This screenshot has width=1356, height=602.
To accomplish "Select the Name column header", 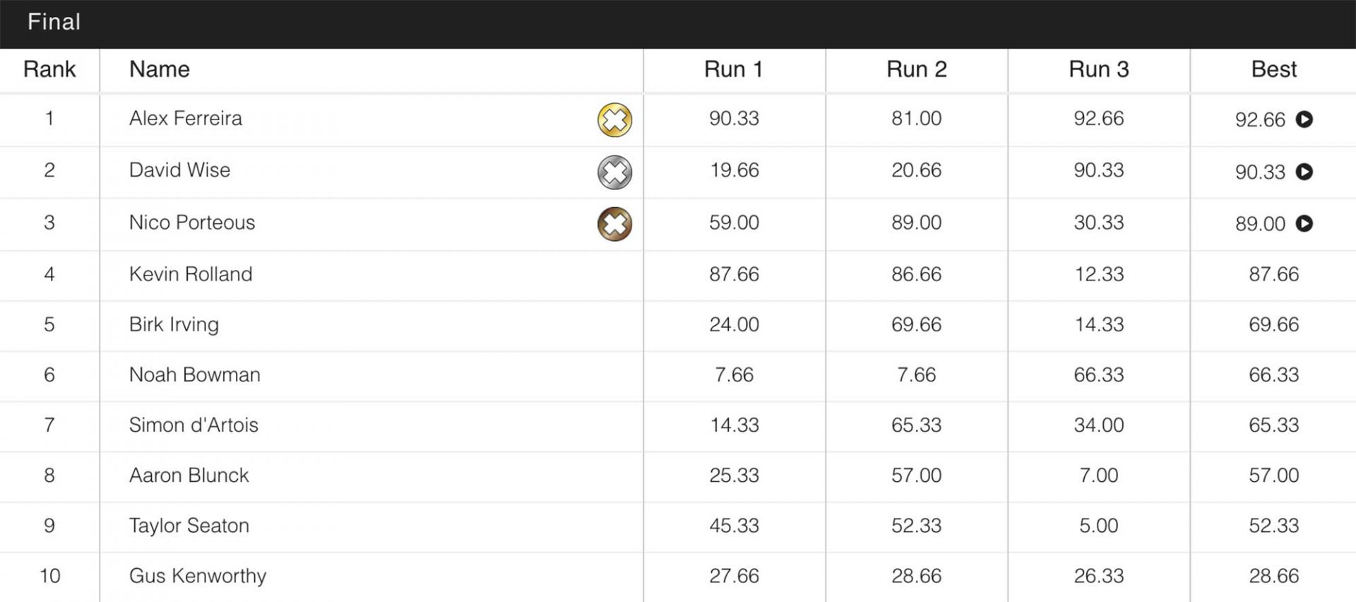I will pyautogui.click(x=160, y=69).
